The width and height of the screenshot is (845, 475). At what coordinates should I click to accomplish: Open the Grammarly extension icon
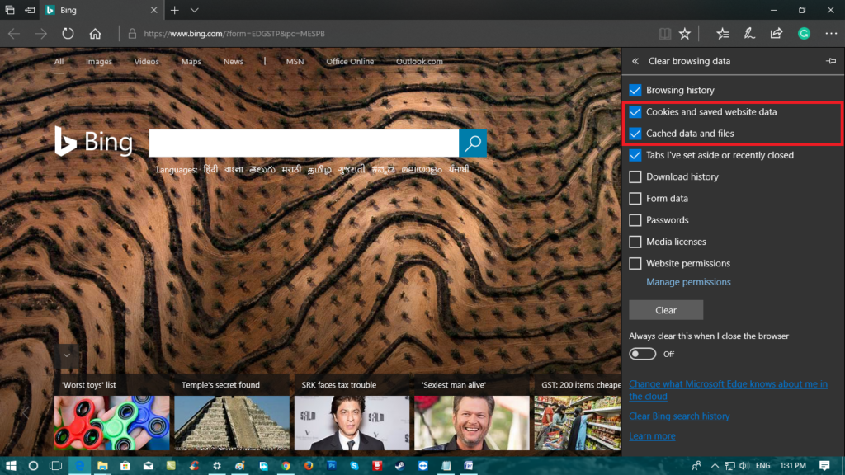[804, 33]
